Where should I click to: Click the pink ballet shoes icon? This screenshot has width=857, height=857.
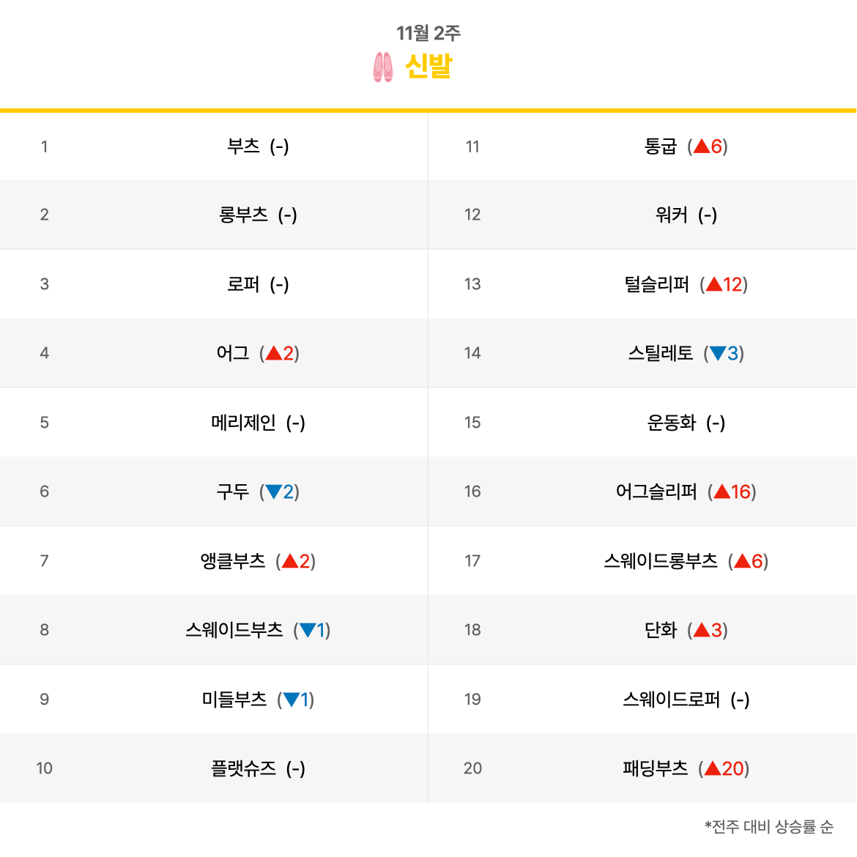tap(382, 67)
